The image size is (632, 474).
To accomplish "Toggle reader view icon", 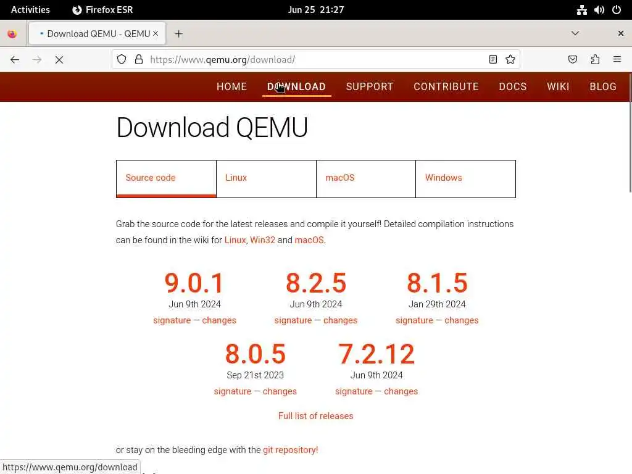I will [493, 60].
